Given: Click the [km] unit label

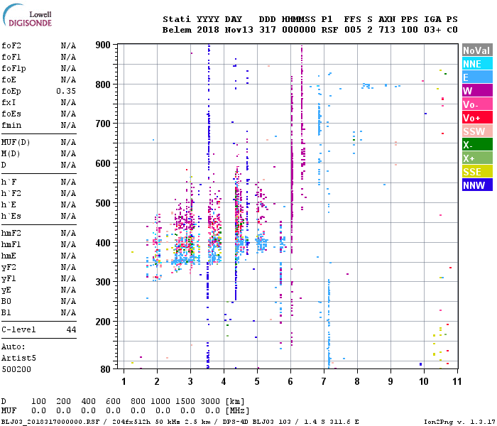Looking at the screenshot, I should (x=235, y=401).
